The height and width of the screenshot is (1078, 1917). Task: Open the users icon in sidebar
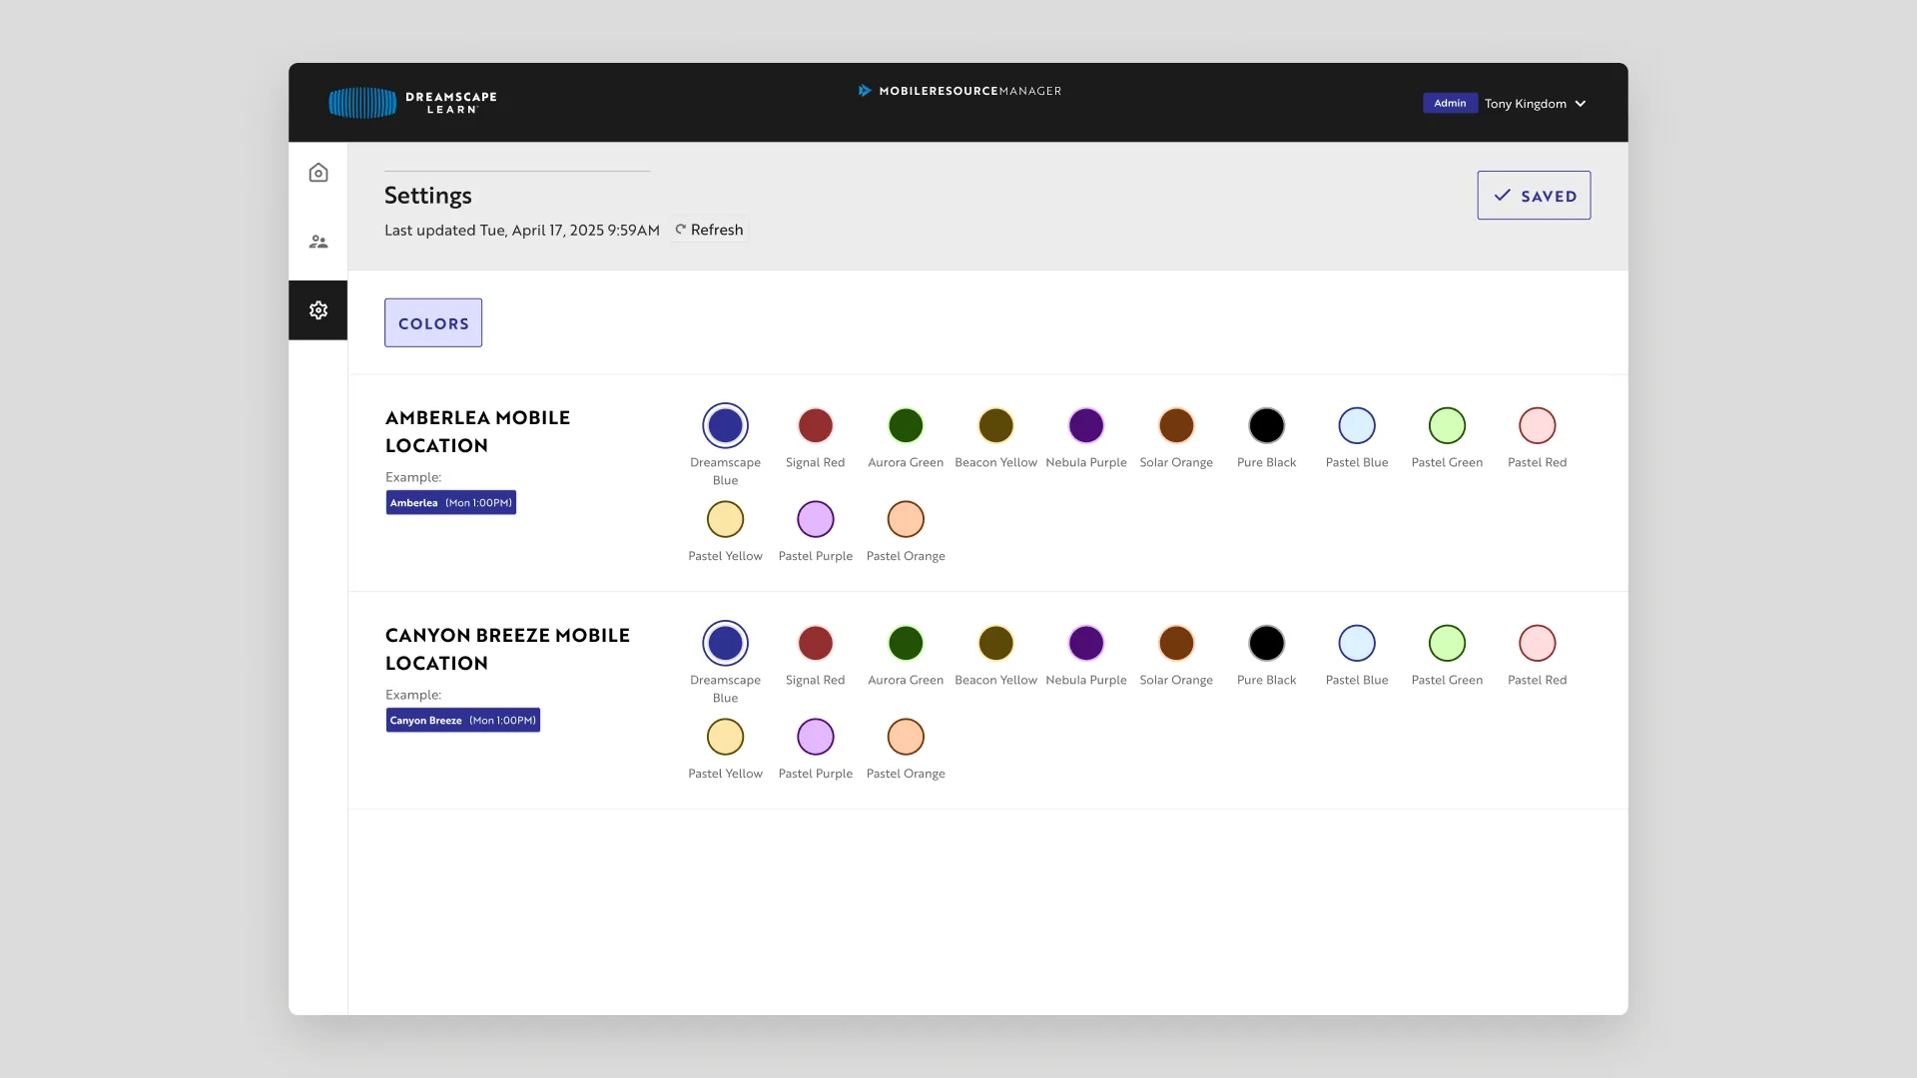[319, 242]
